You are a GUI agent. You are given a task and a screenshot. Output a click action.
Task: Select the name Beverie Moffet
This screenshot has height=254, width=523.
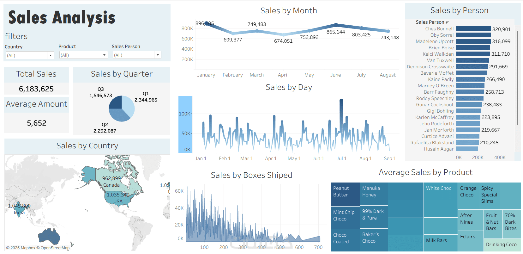coord(437,73)
